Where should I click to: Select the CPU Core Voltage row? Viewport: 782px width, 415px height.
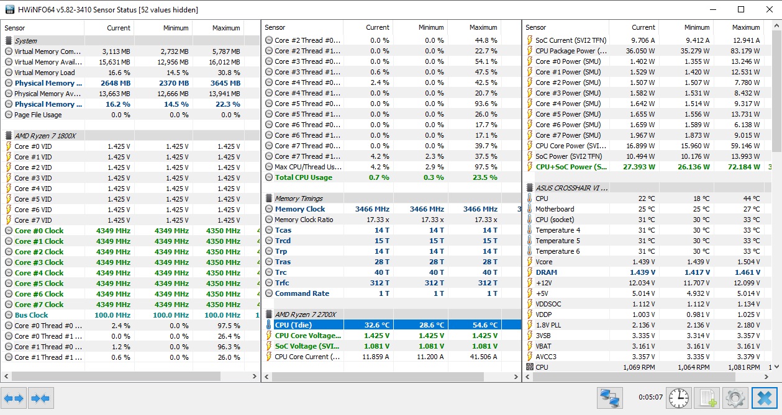[391, 336]
